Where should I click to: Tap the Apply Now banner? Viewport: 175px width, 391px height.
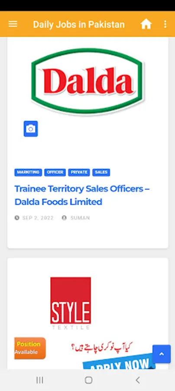pyautogui.click(x=119, y=362)
